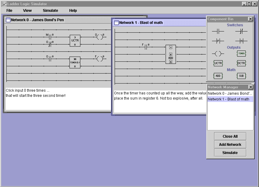Open the File menu

[9, 11]
